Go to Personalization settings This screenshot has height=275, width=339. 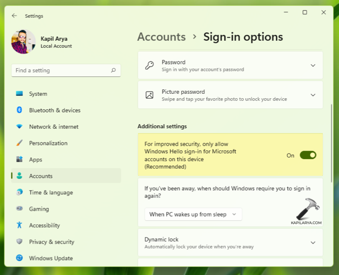(66, 143)
